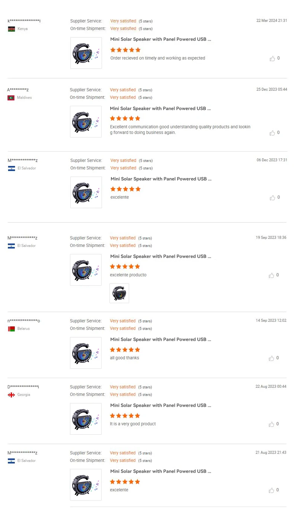Click the Maldives flag icon
The image size is (294, 517).
pyautogui.click(x=11, y=98)
